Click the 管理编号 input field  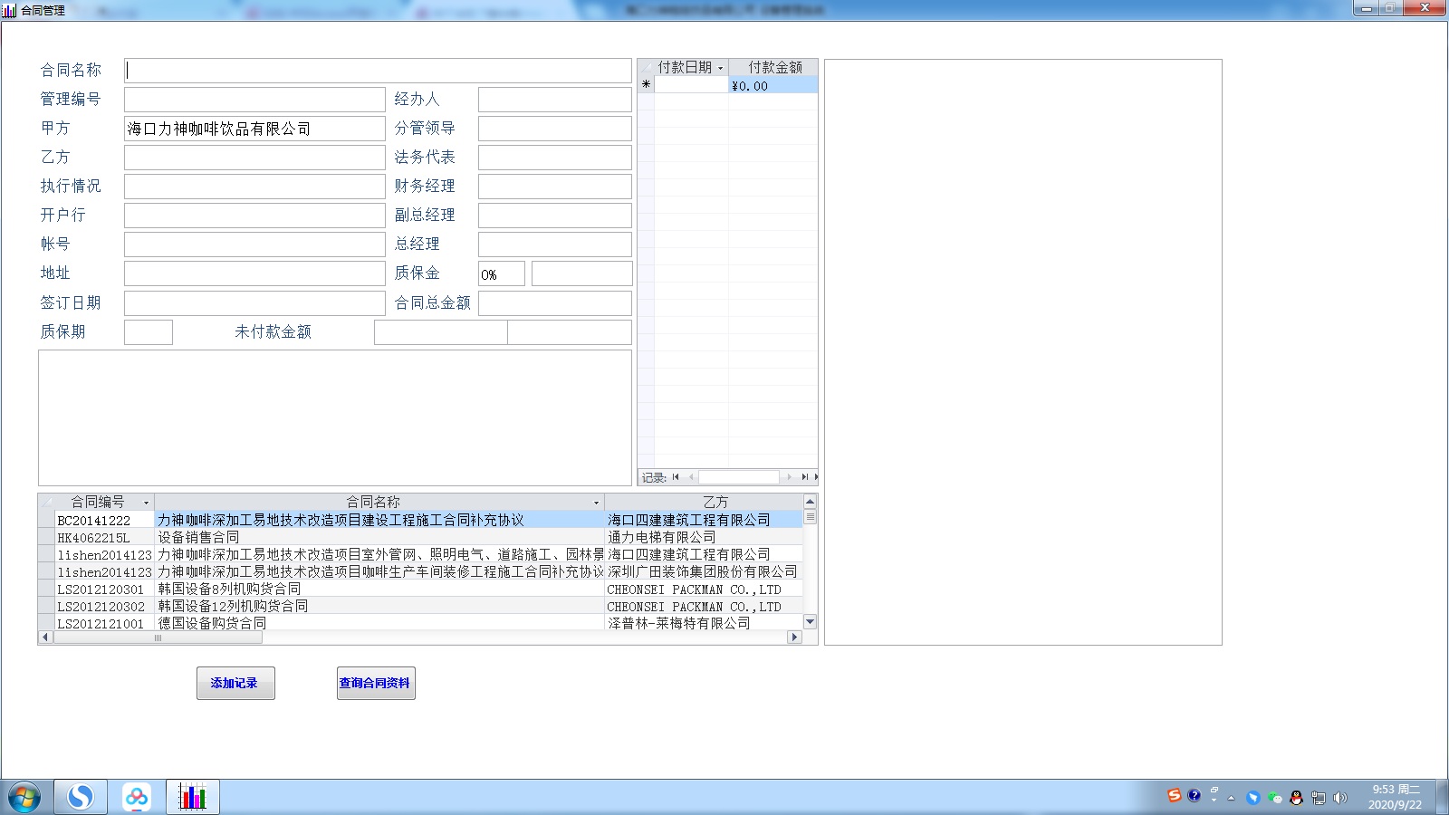(x=254, y=100)
